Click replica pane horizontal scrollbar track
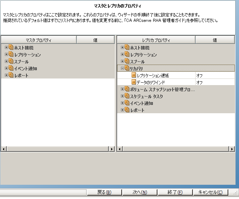 pos(176,149)
